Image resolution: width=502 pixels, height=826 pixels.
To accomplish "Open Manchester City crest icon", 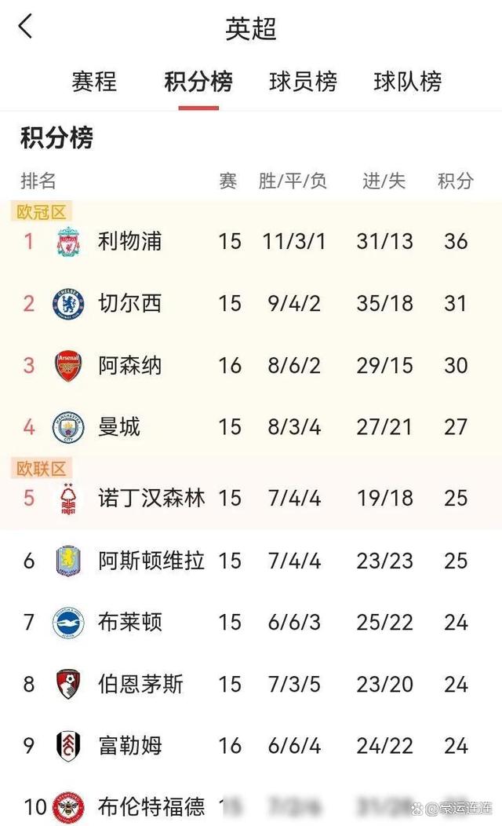I will (68, 427).
